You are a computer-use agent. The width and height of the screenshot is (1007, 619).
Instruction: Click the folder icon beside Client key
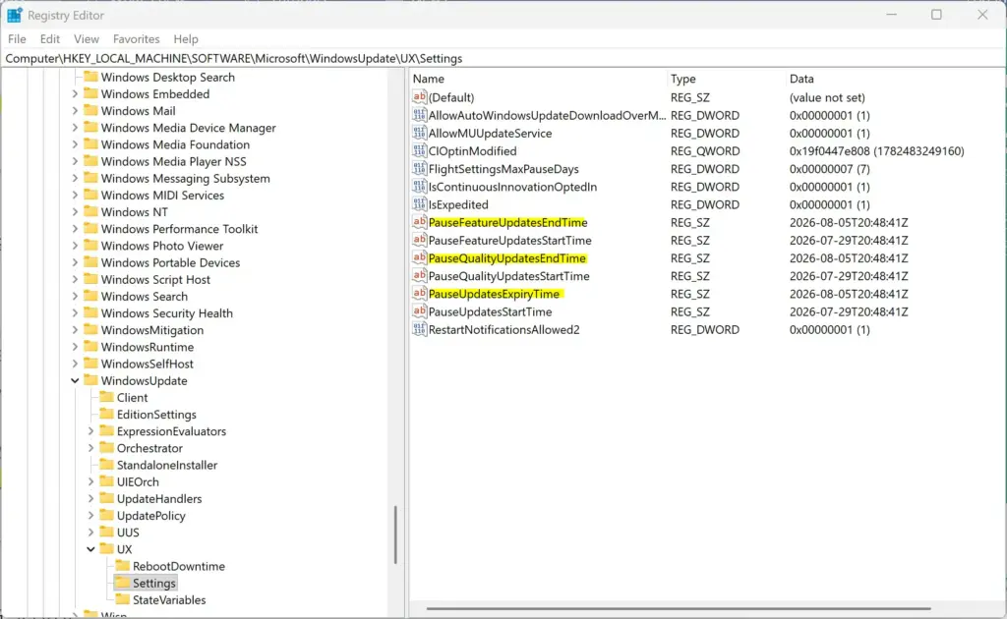106,397
